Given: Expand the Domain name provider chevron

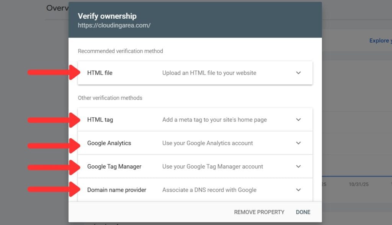Looking at the screenshot, I should pos(299,190).
